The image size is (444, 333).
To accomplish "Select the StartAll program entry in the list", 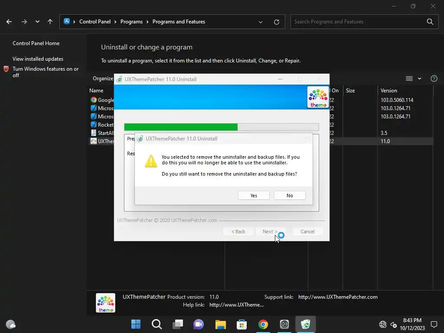I will coord(102,133).
